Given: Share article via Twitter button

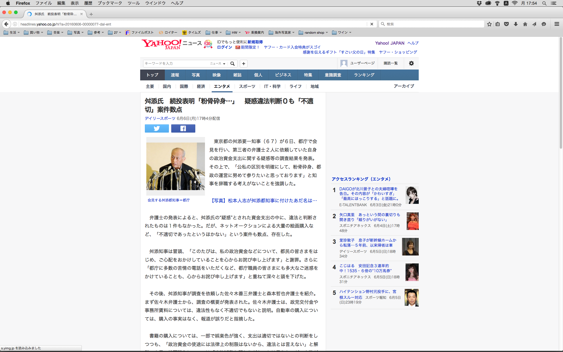Looking at the screenshot, I should point(157,128).
